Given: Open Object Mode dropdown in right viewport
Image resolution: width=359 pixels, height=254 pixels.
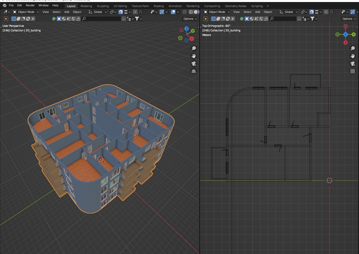Looking at the screenshot, I should coord(217,12).
